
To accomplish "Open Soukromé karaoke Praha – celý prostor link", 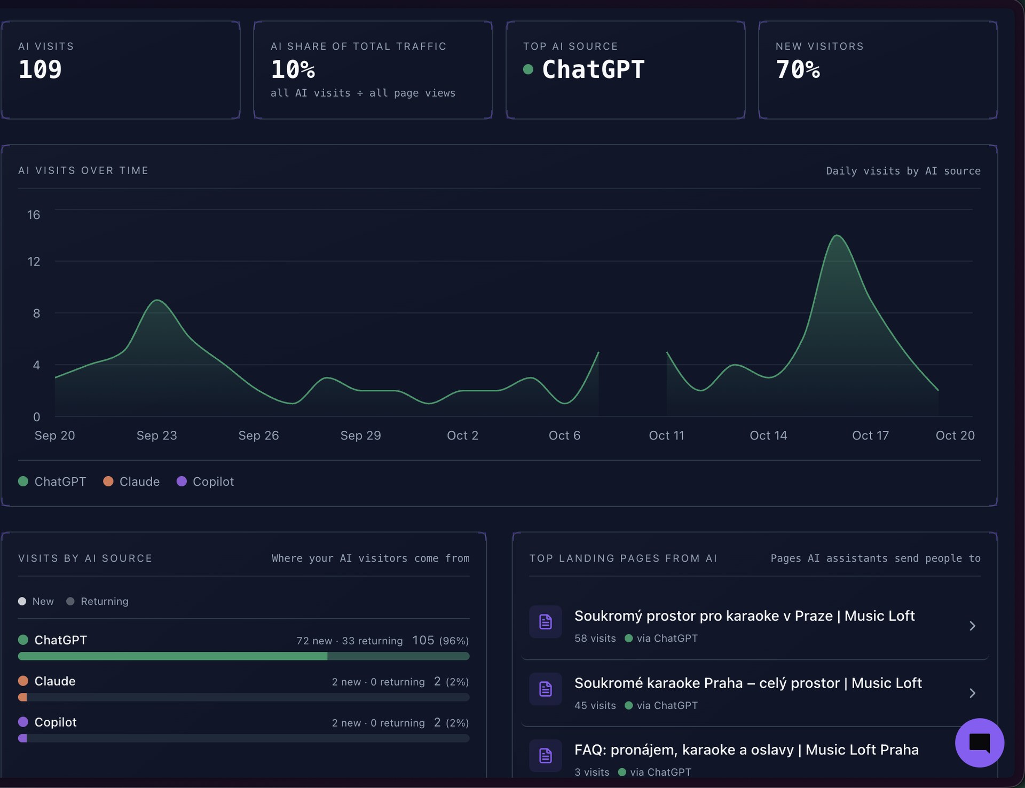I will (x=748, y=683).
